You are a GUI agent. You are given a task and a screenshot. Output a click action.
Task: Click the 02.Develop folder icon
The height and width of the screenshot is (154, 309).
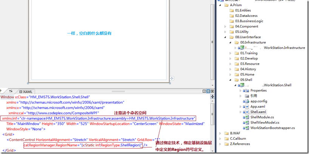pos(237,58)
